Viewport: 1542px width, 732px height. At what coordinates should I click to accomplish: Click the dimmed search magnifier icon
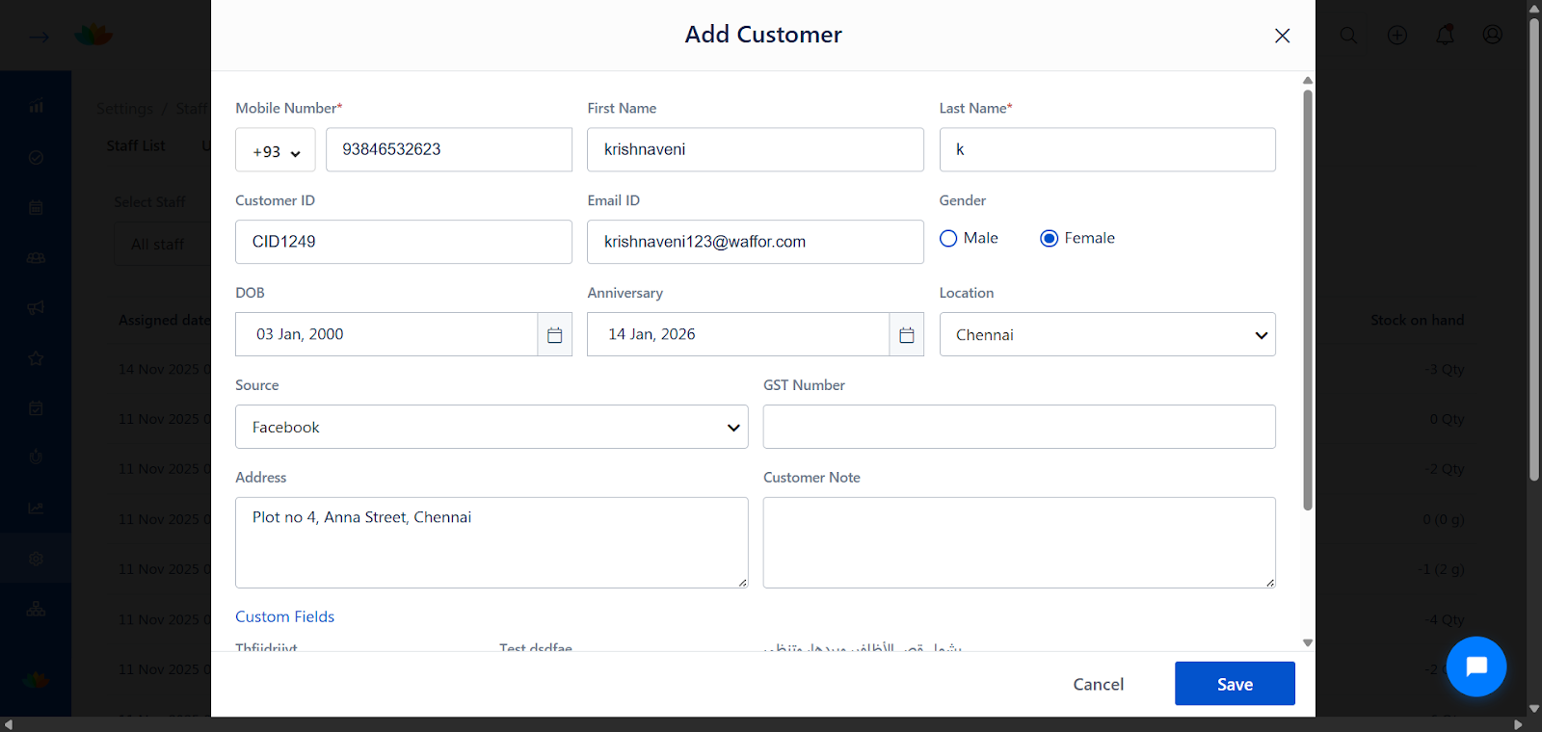(x=1348, y=36)
